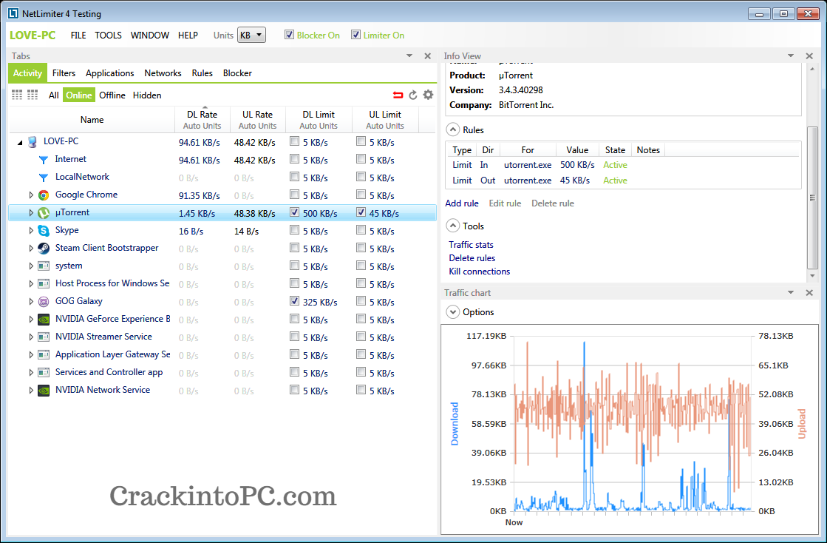Open activity settings via the gear icon
Image resolution: width=827 pixels, height=543 pixels.
428,95
